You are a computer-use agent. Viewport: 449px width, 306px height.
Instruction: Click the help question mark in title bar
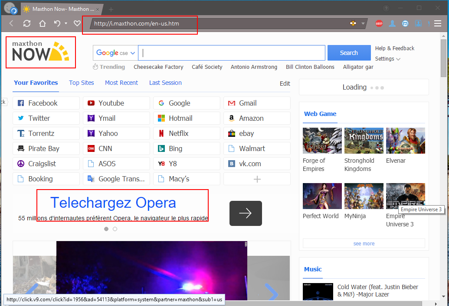pyautogui.click(x=386, y=9)
